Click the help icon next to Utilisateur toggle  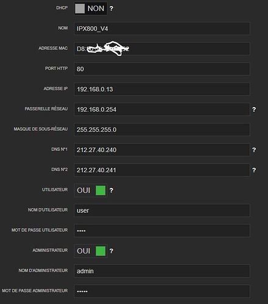click(111, 190)
